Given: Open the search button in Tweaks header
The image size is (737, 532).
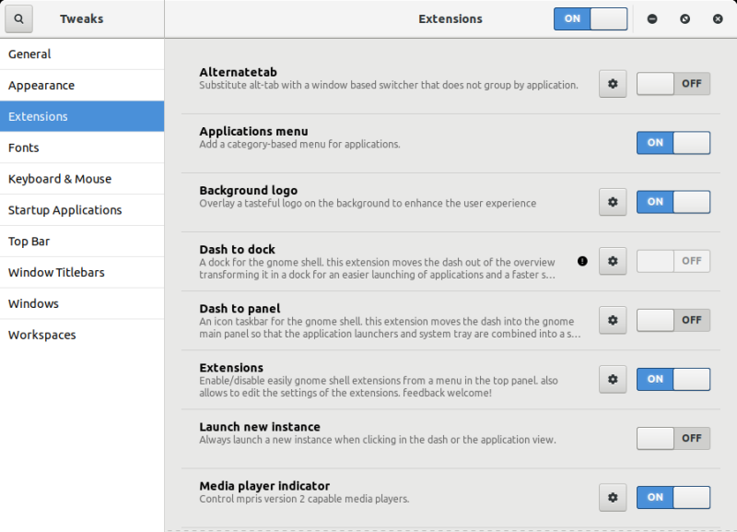Looking at the screenshot, I should pos(19,18).
